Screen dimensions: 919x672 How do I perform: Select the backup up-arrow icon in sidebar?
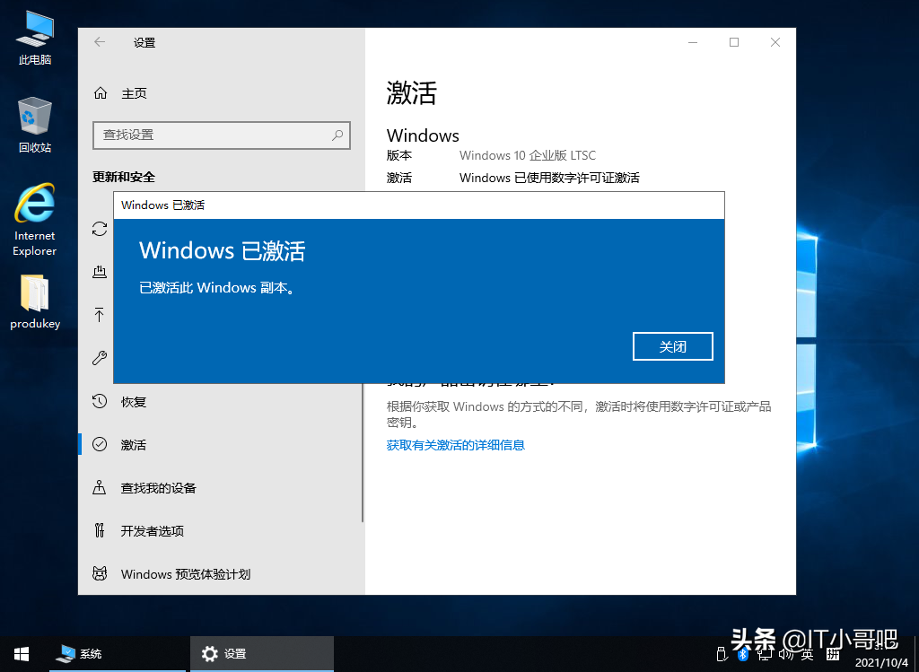pos(100,315)
